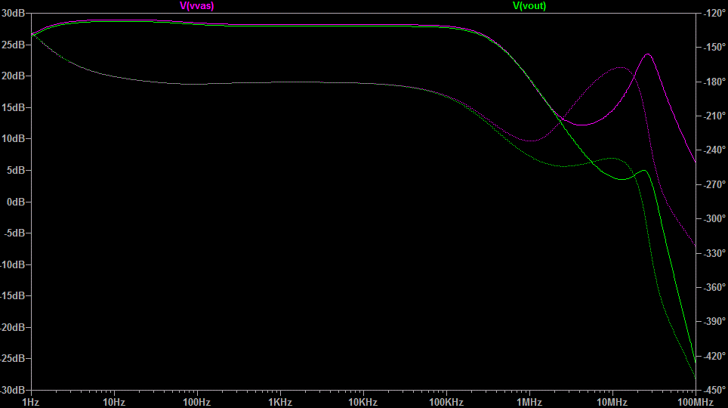Click the -150° phase axis label
The image size is (728, 408).
click(x=714, y=47)
